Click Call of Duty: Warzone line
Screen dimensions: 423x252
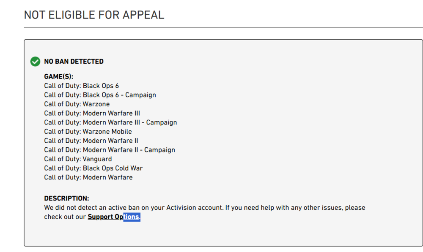click(x=77, y=104)
